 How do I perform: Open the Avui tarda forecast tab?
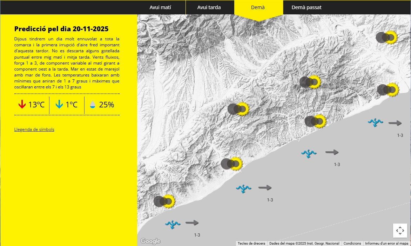coord(209,7)
